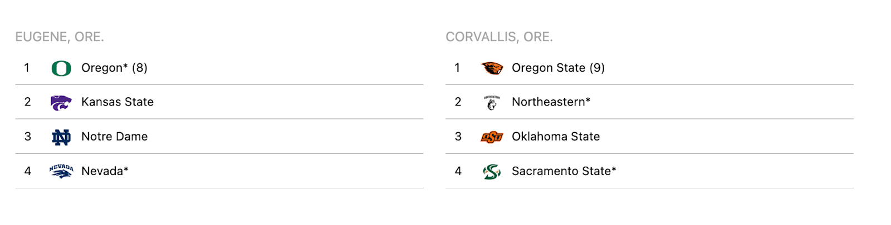Click the Kansas State Wildcats purple logo
This screenshot has width=891, height=225.
(61, 103)
